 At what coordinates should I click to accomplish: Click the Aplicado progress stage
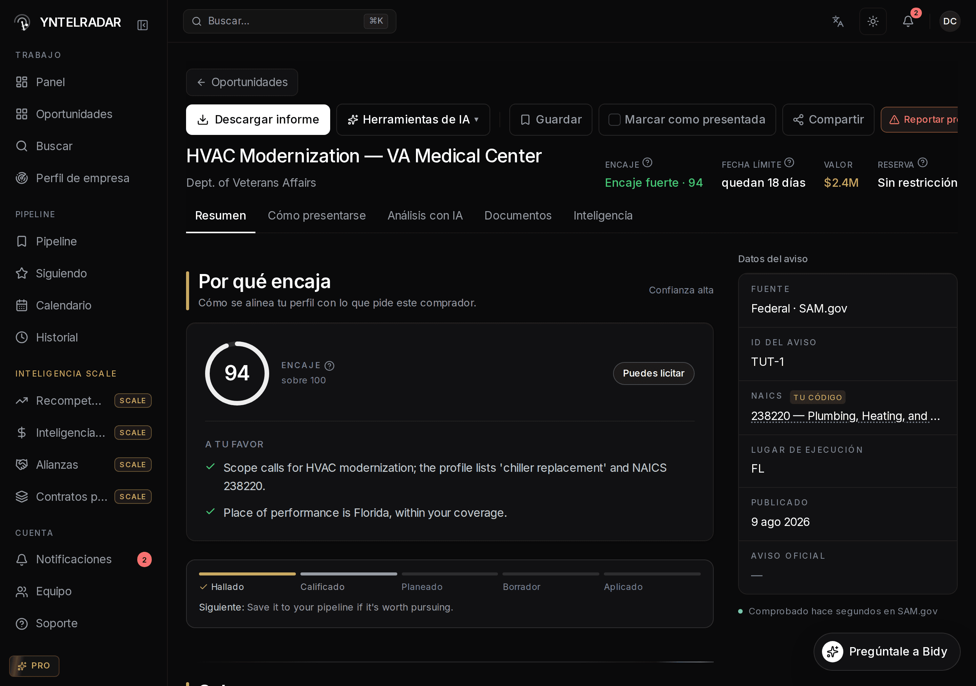coord(652,582)
